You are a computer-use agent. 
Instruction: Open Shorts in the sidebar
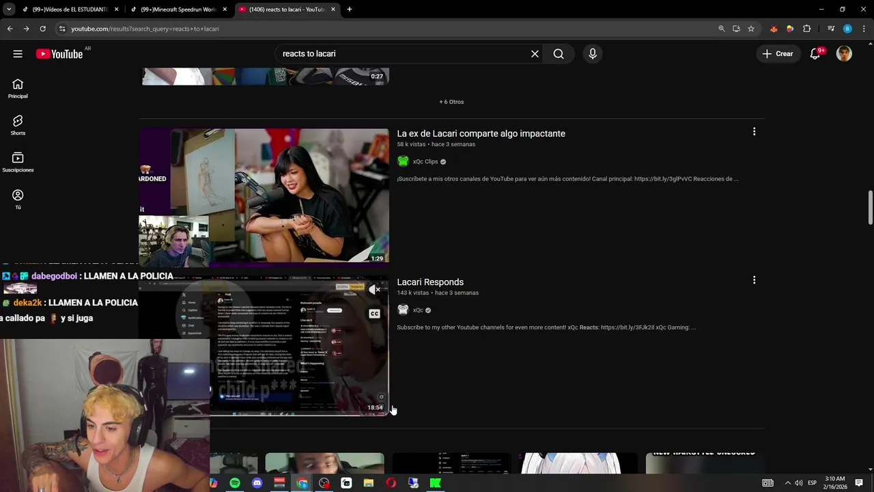point(18,125)
